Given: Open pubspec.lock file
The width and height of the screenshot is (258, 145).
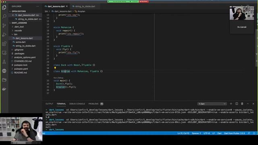Looking at the screenshot, I should pyautogui.click(x=21, y=65).
